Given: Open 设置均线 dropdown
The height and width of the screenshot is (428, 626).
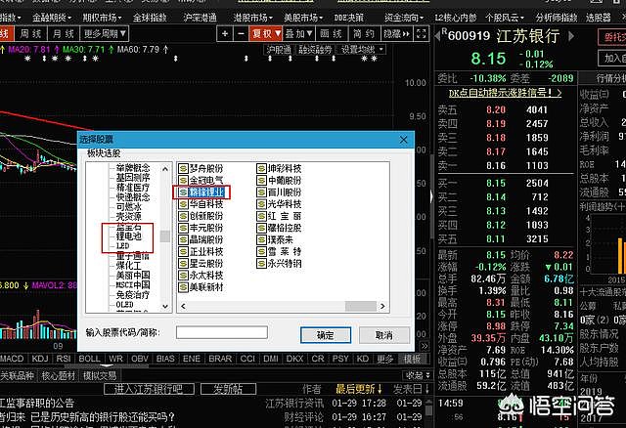Looking at the screenshot, I should pos(362,50).
